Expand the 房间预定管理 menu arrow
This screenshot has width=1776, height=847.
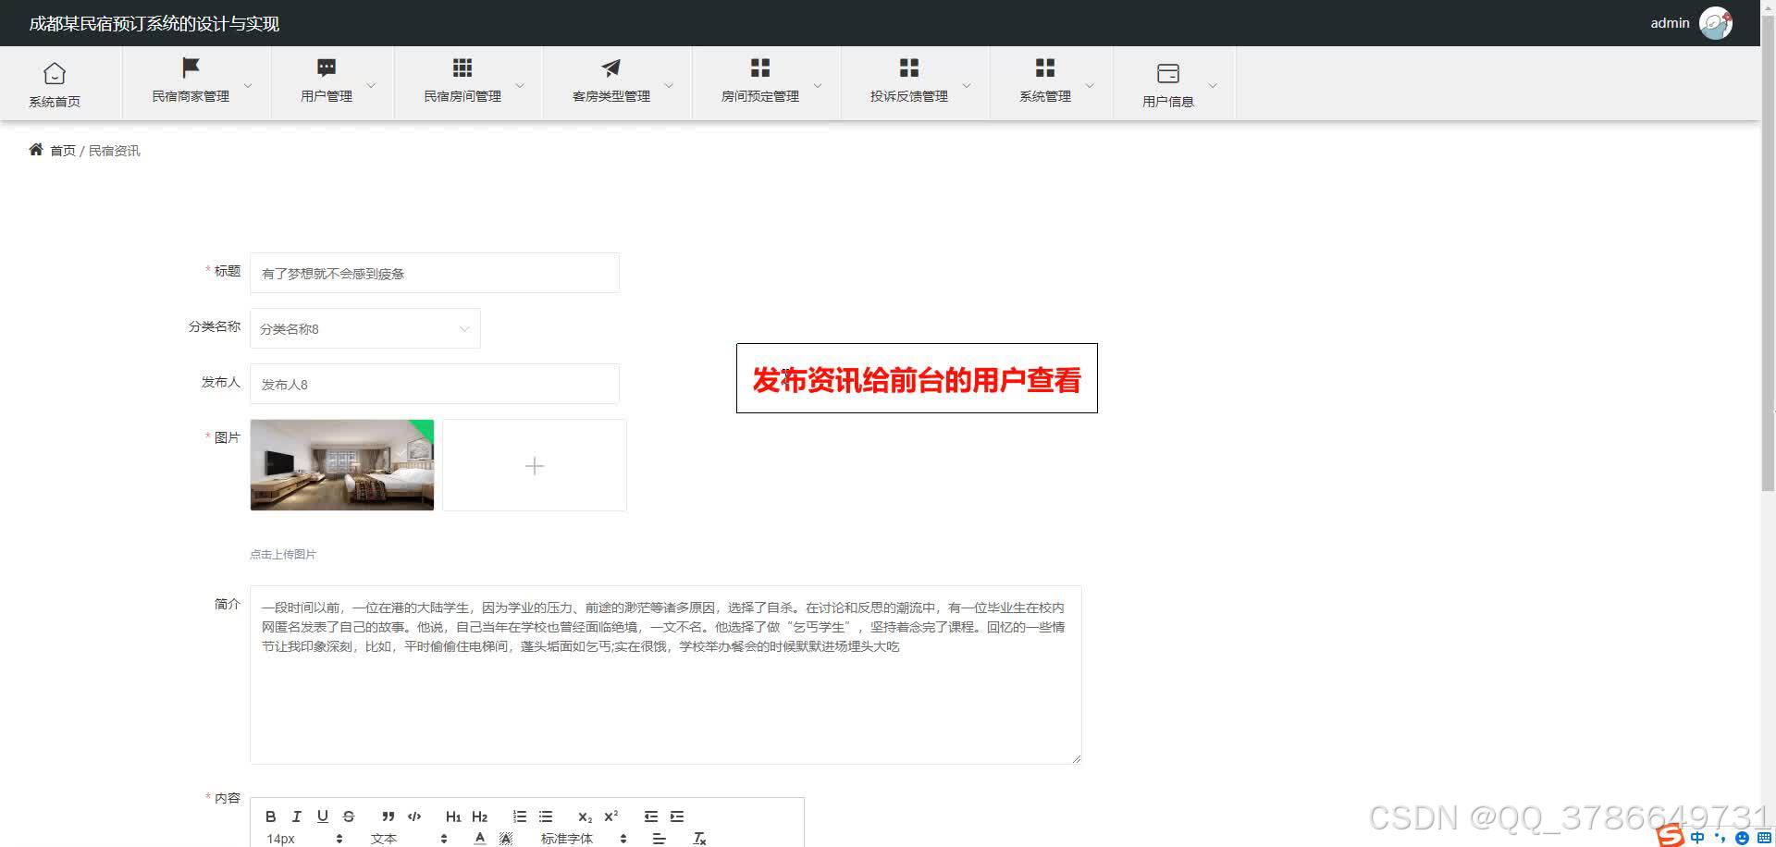tap(818, 85)
